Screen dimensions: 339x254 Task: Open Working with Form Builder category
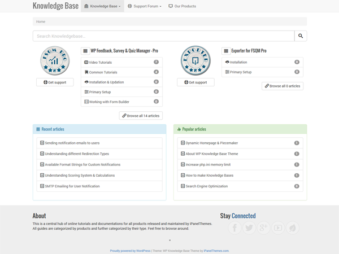point(121,102)
